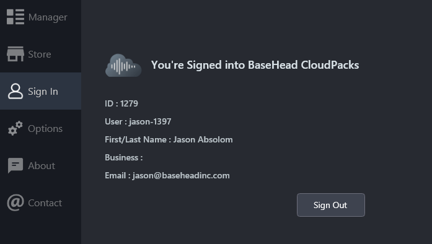Click the email jason@baseheadinc.com text
Image resolution: width=432 pixels, height=244 pixels.
pyautogui.click(x=181, y=175)
